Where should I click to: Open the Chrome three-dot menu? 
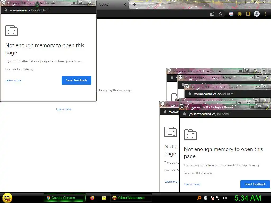(x=265, y=14)
